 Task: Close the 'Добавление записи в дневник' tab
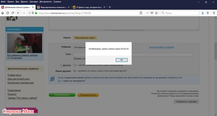[x=33, y=7]
